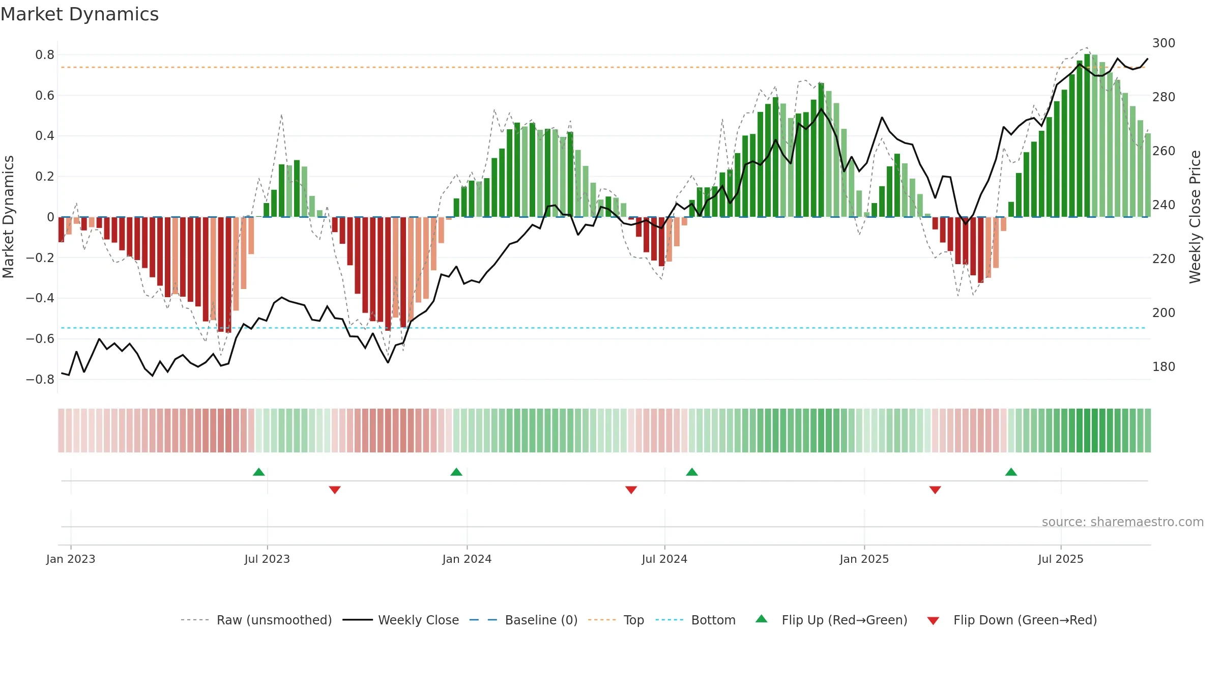
Task: Toggle Flip Up (Red→Green) legend entry
Action: pos(831,620)
